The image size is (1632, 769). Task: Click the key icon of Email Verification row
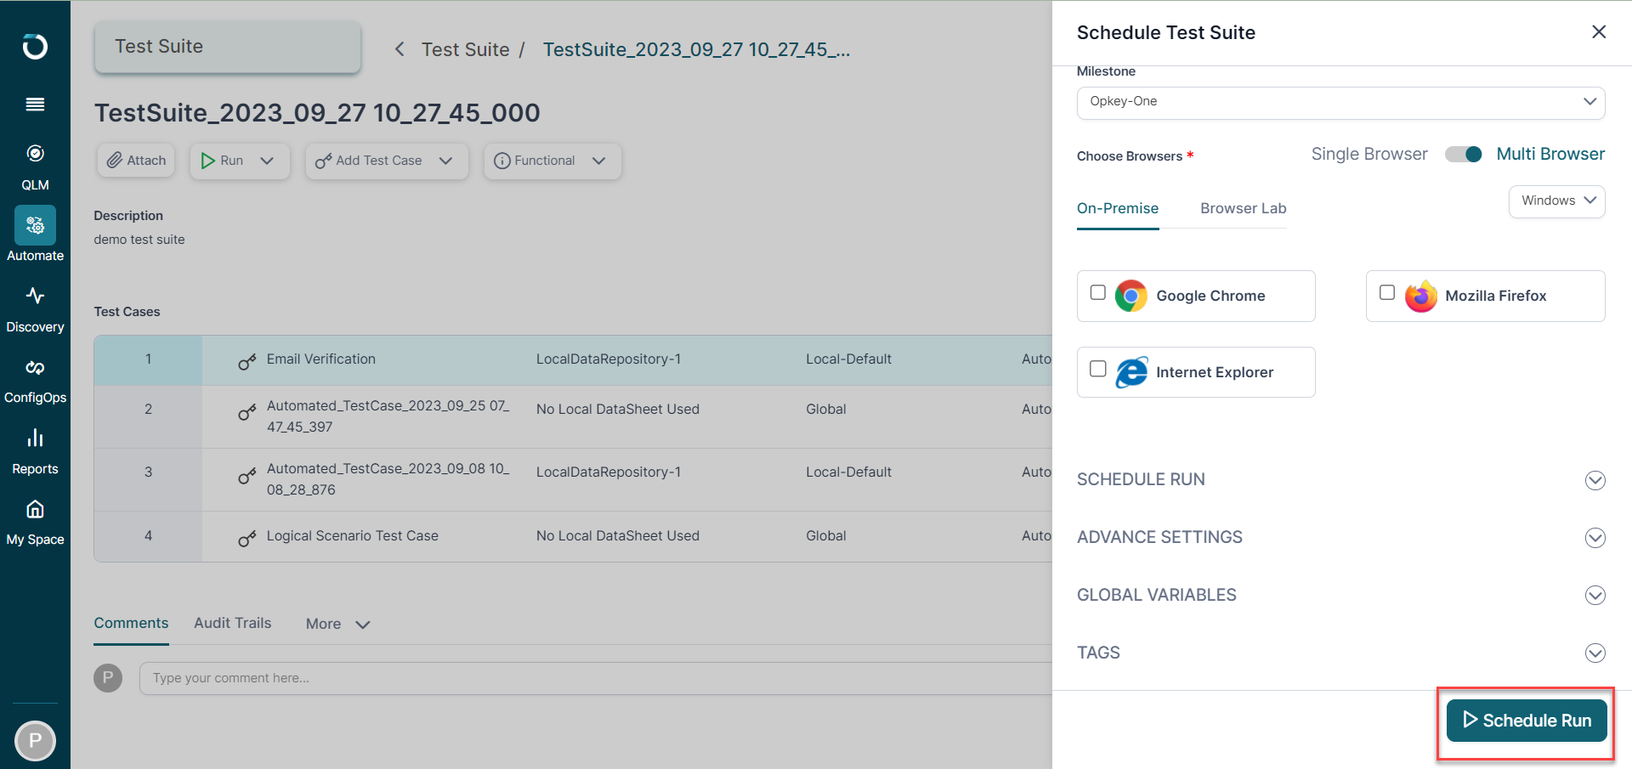pyautogui.click(x=247, y=362)
